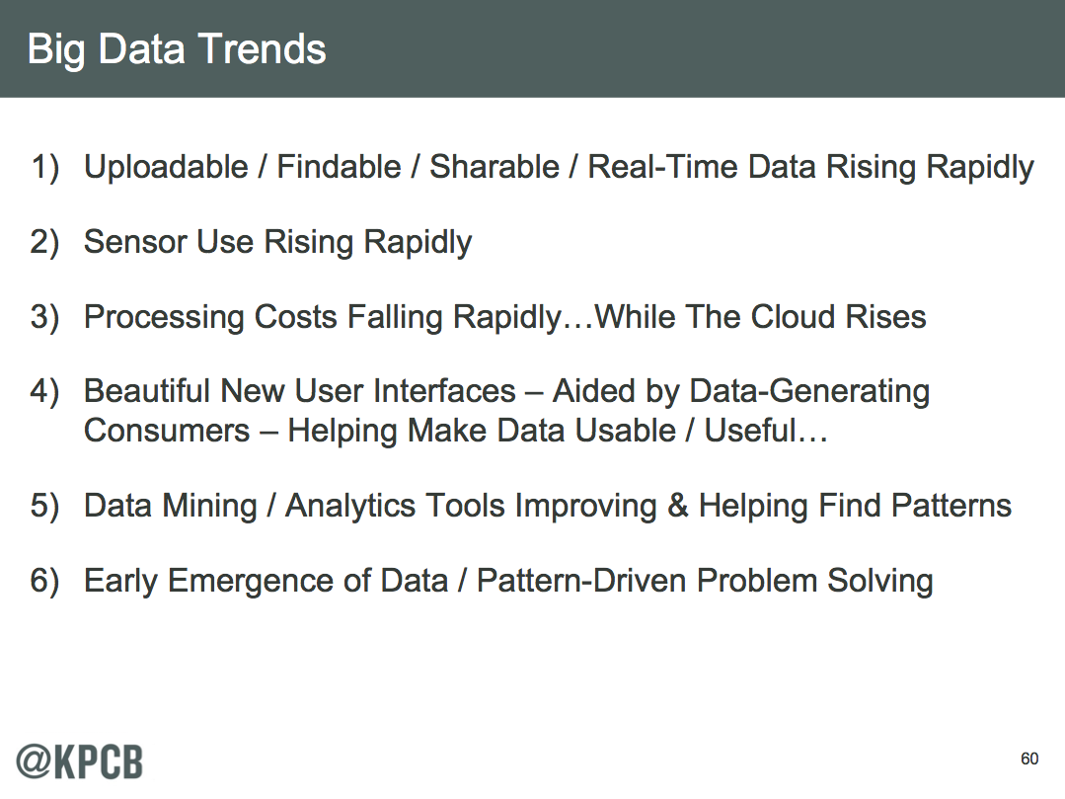Click the @KPCB logo
This screenshot has height=799, width=1065.
point(80,761)
